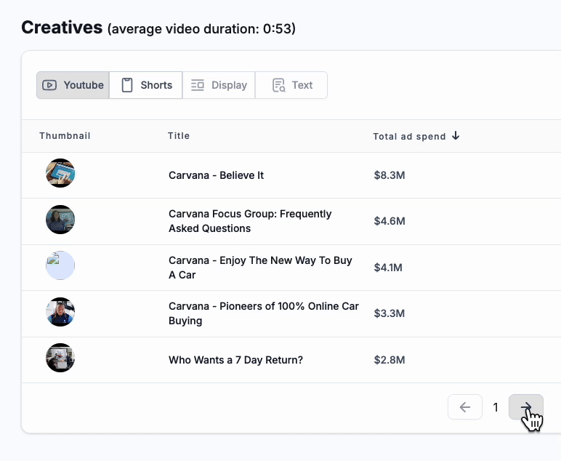561x461 pixels.
Task: Click the $2.8M ad spend value
Action: [x=390, y=360]
